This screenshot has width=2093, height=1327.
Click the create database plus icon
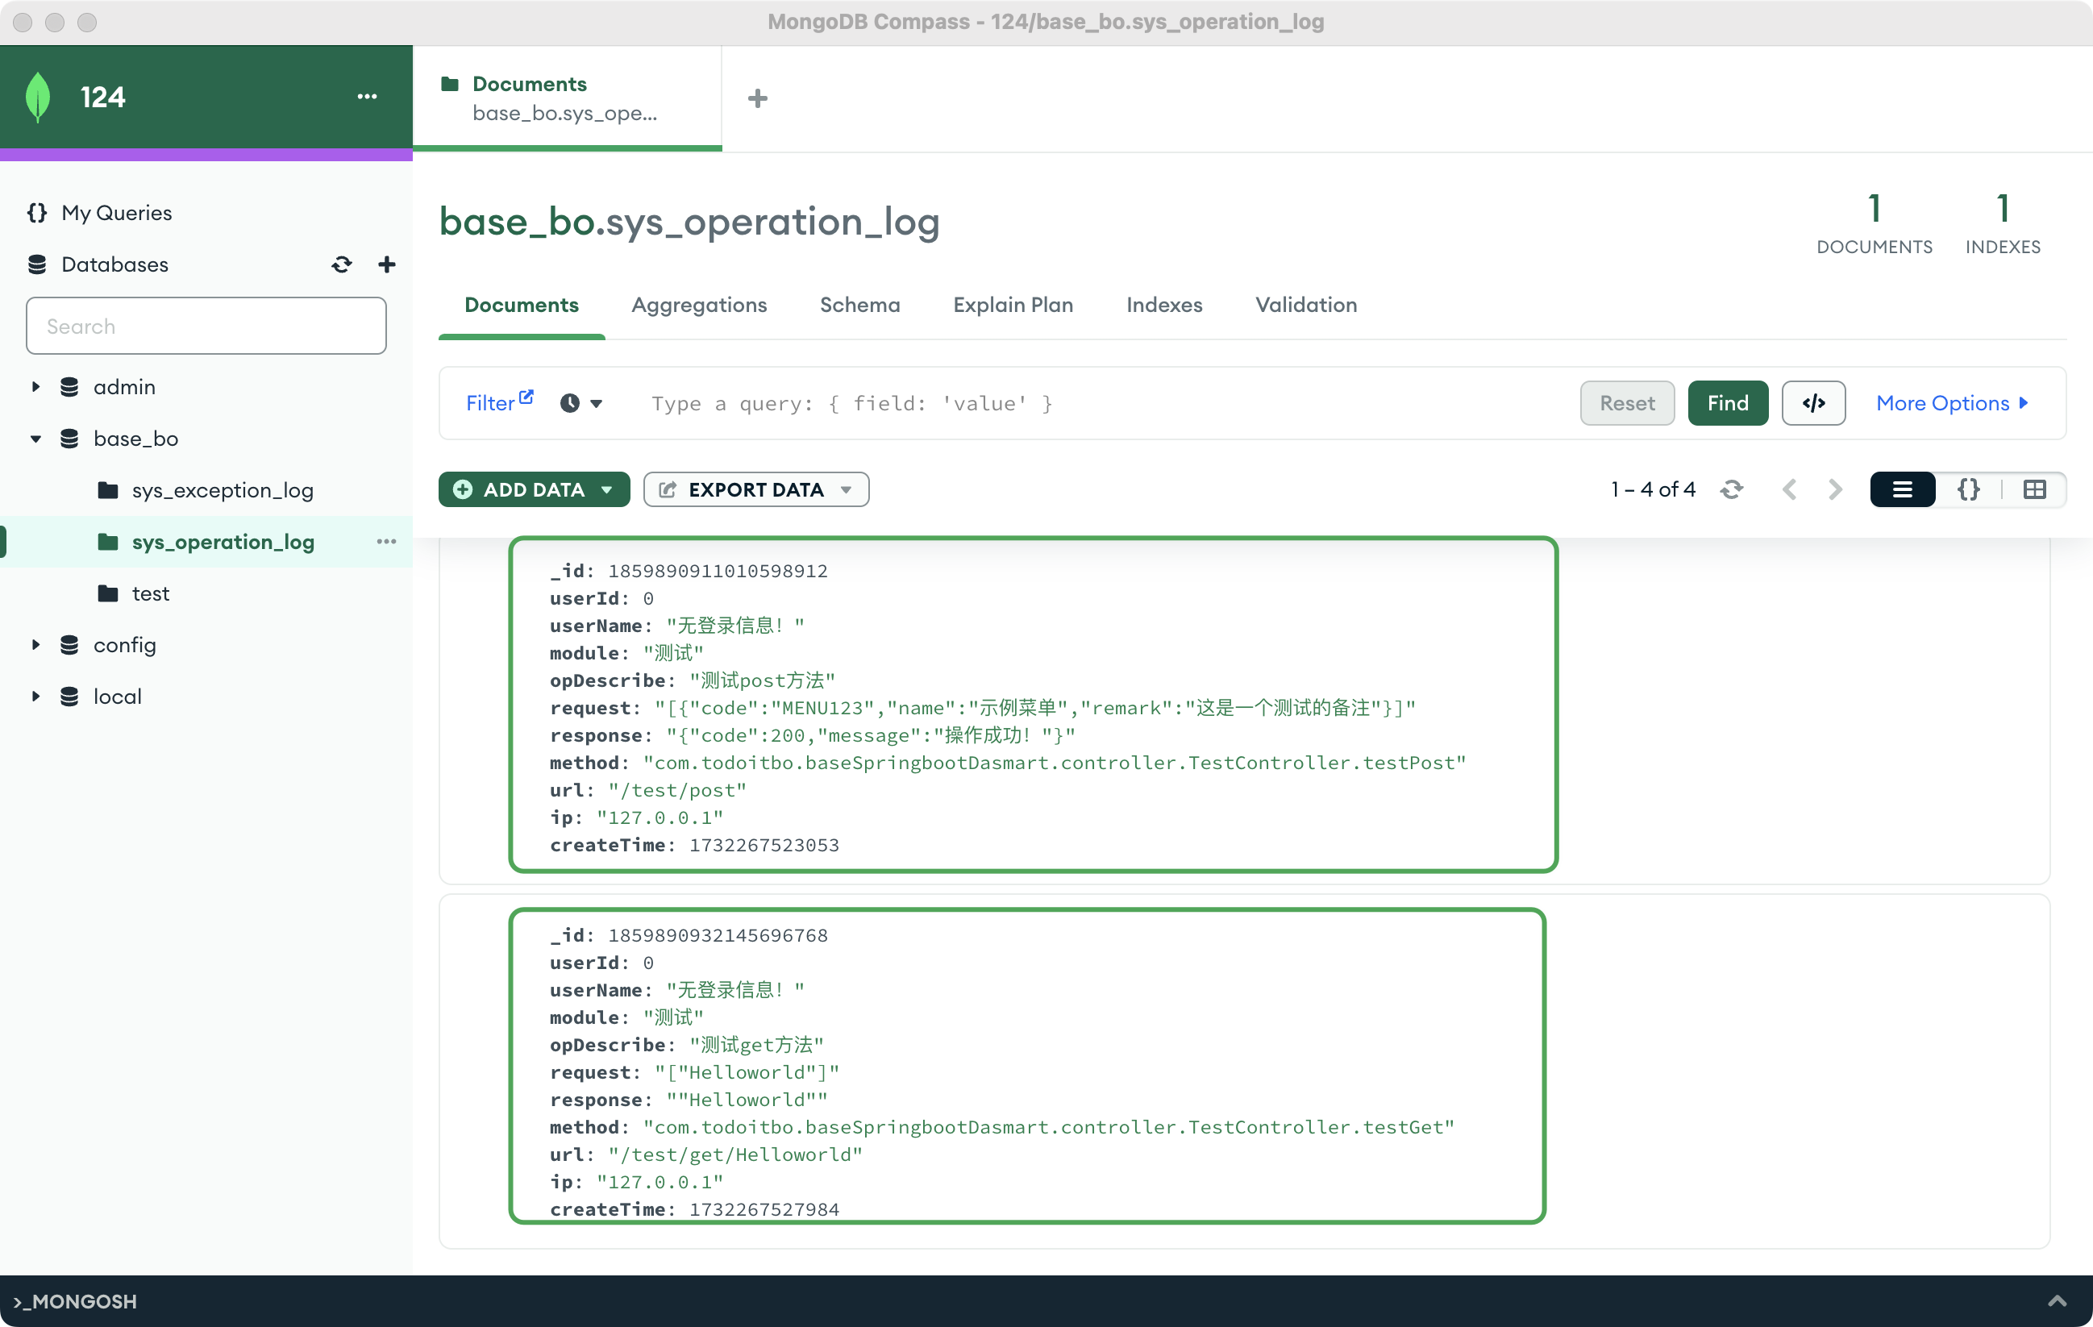[x=387, y=264]
